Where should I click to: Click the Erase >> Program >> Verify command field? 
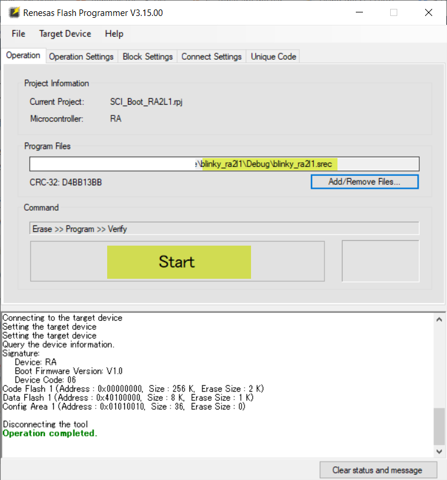coord(224,229)
